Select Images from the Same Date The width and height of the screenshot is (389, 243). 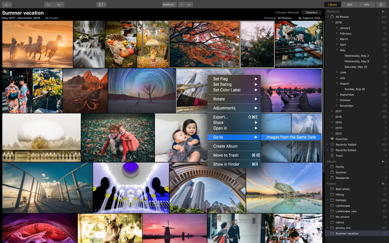[291, 137]
